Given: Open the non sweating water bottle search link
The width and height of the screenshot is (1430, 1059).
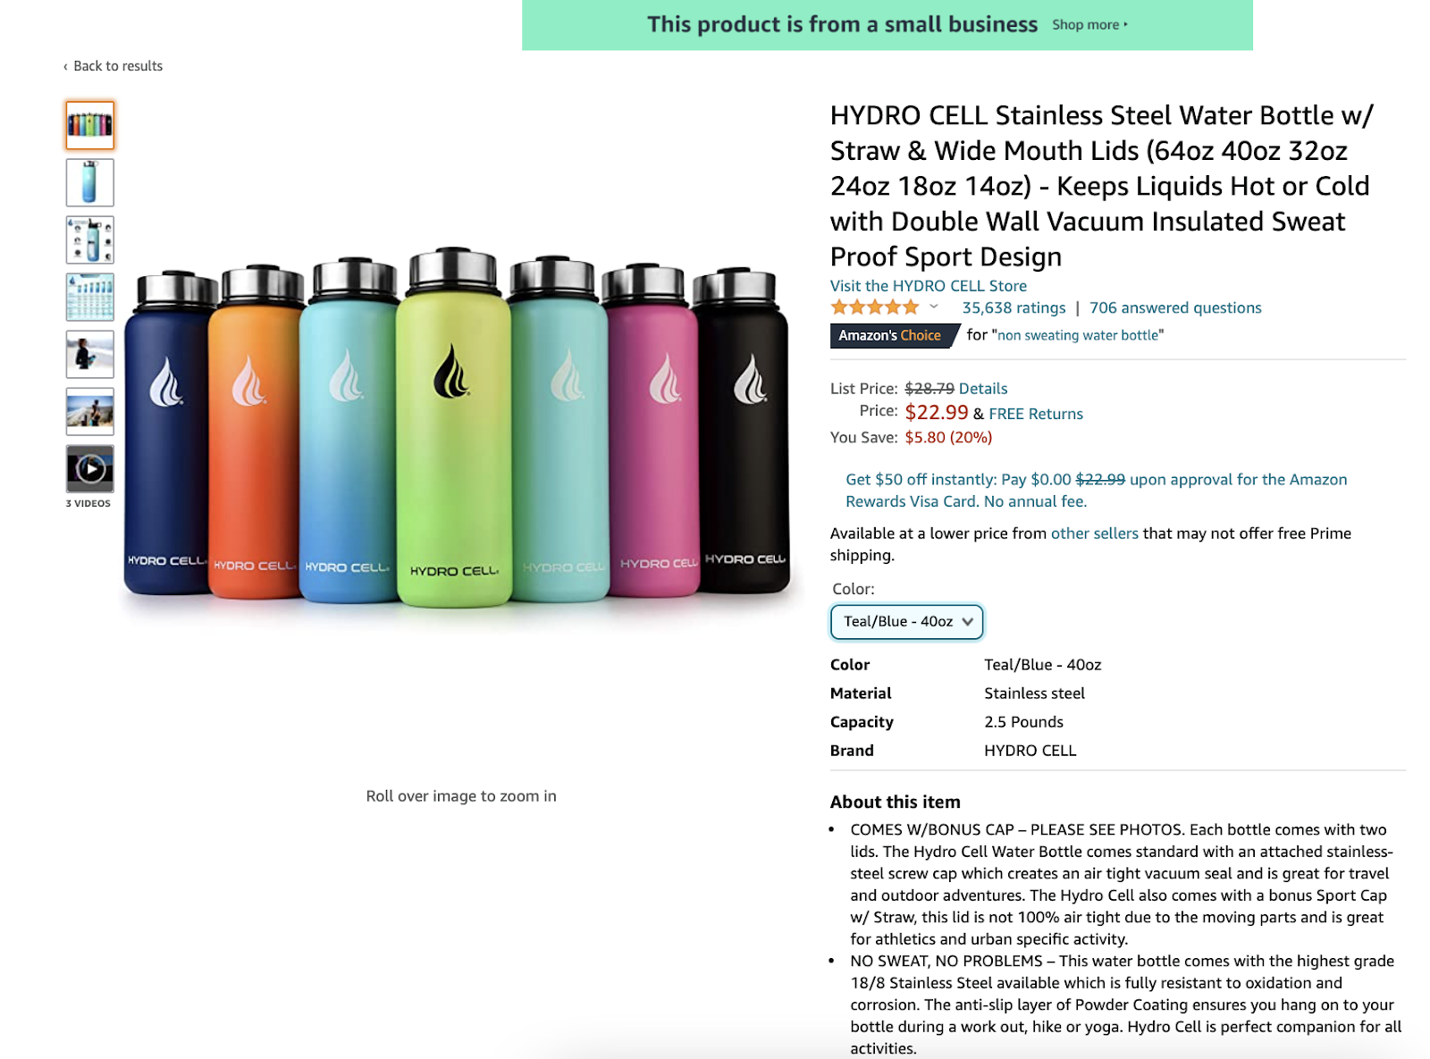Looking at the screenshot, I should [x=1078, y=335].
